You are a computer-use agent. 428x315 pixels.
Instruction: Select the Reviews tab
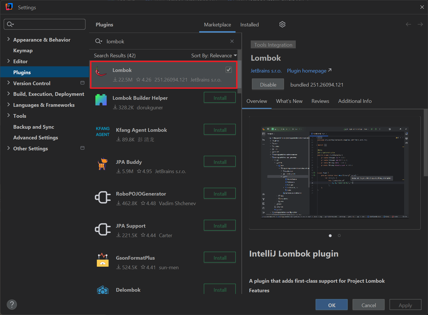tap(320, 101)
